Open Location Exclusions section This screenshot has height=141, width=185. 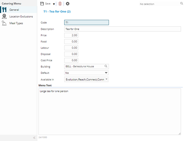tap(21, 16)
